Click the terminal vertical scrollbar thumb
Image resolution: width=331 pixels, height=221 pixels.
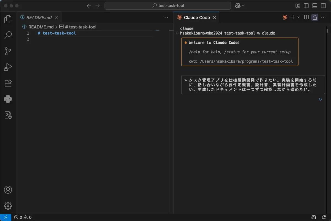point(327,30)
